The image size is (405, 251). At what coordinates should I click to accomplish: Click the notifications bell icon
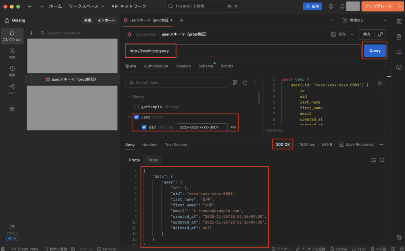tap(342, 6)
